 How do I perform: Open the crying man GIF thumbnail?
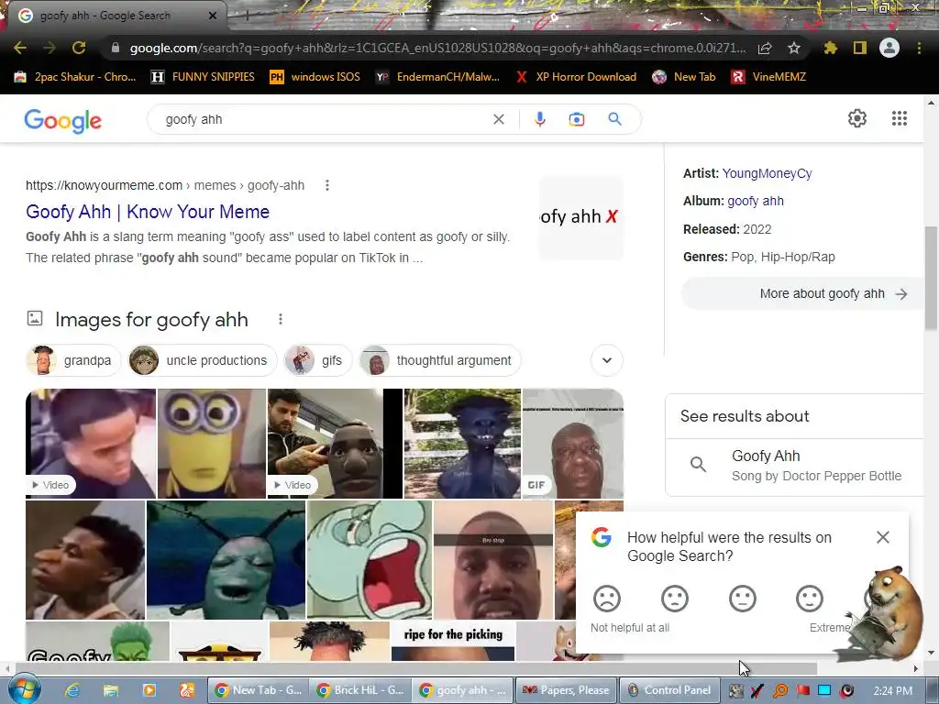point(573,444)
